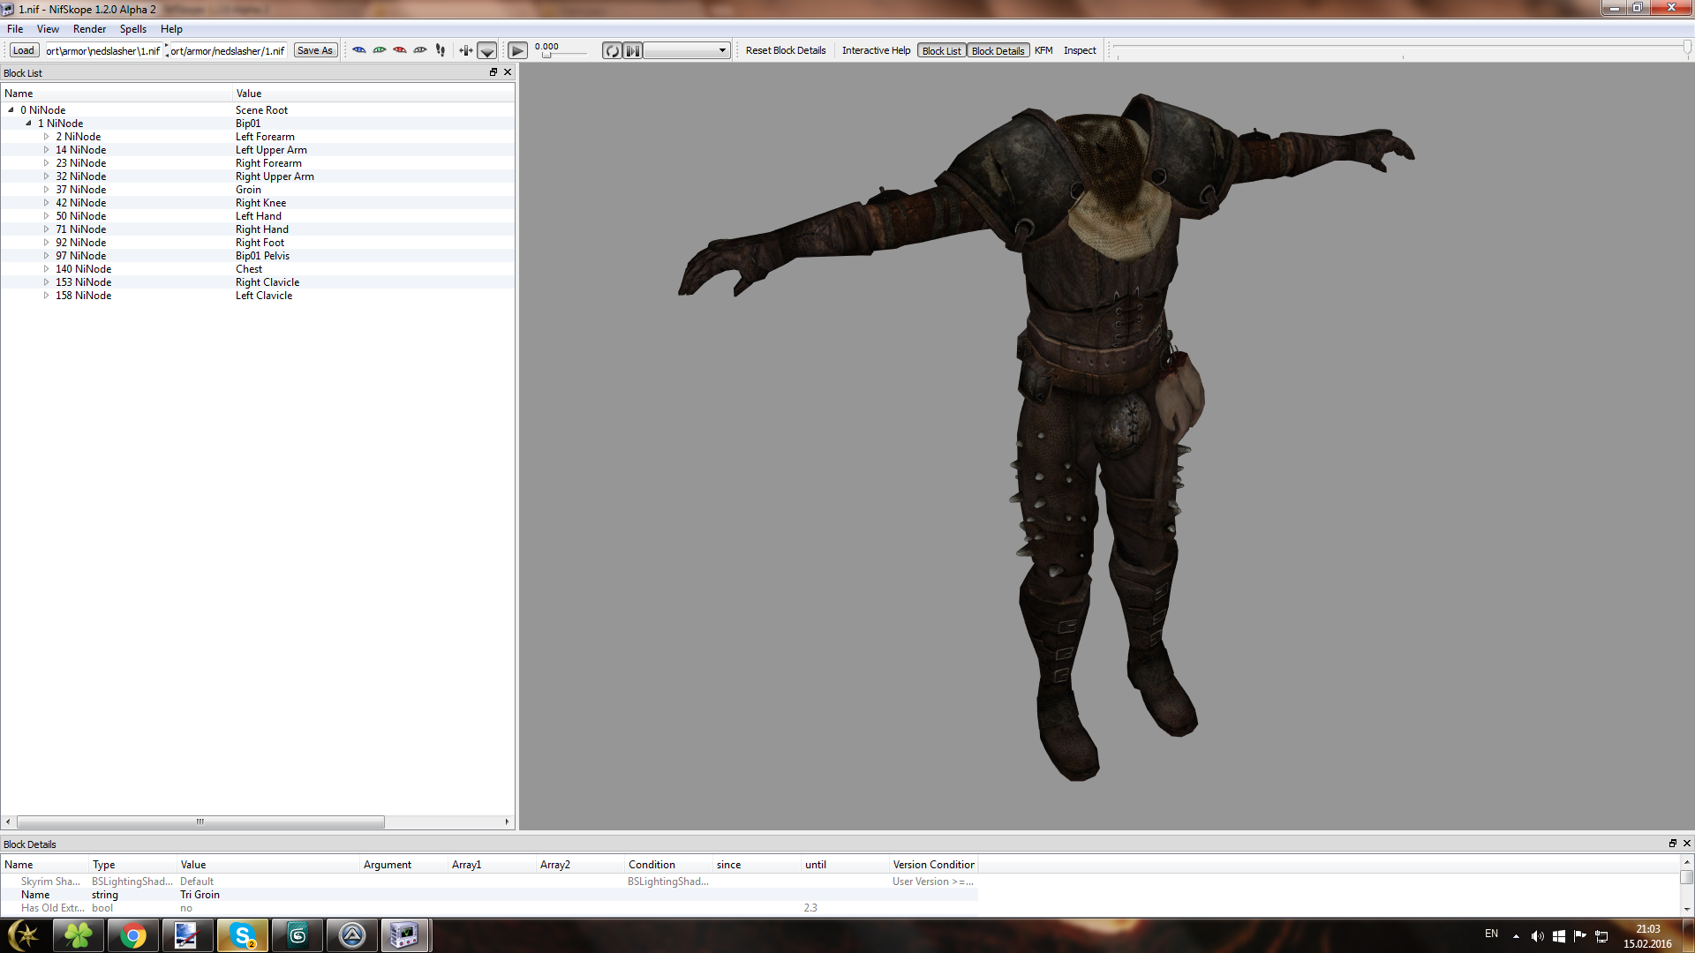Click the red eye view icon
1695x953 pixels.
pos(400,50)
